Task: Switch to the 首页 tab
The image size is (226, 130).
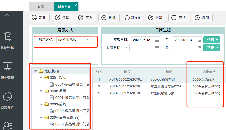Action: pos(41,6)
